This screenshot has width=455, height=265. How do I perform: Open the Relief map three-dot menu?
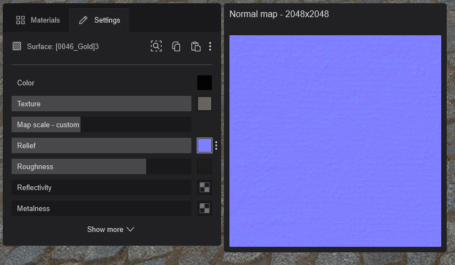[x=216, y=145]
